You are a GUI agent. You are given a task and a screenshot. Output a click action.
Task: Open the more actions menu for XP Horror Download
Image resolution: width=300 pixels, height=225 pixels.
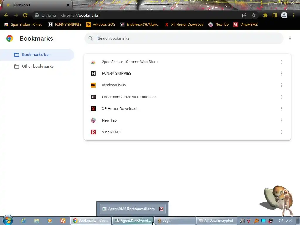(x=282, y=109)
